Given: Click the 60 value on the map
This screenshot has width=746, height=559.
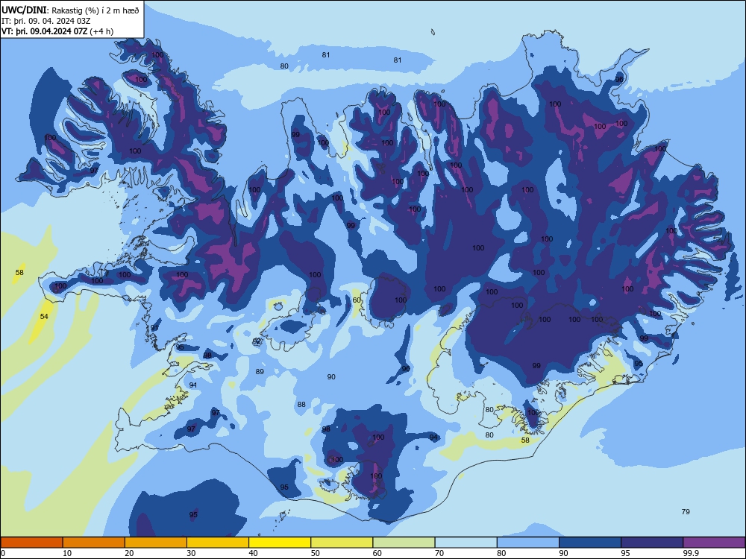Looking at the screenshot, I should pyautogui.click(x=357, y=300).
